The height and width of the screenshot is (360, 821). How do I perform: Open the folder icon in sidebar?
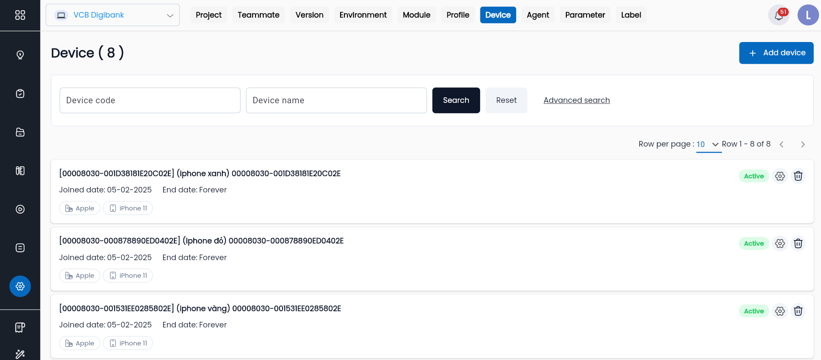(20, 132)
